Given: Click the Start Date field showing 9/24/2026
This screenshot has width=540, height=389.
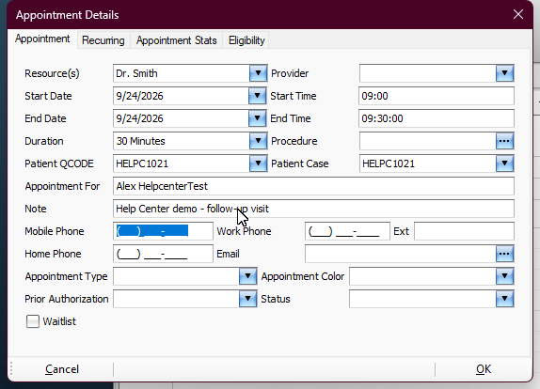Looking at the screenshot, I should [181, 96].
